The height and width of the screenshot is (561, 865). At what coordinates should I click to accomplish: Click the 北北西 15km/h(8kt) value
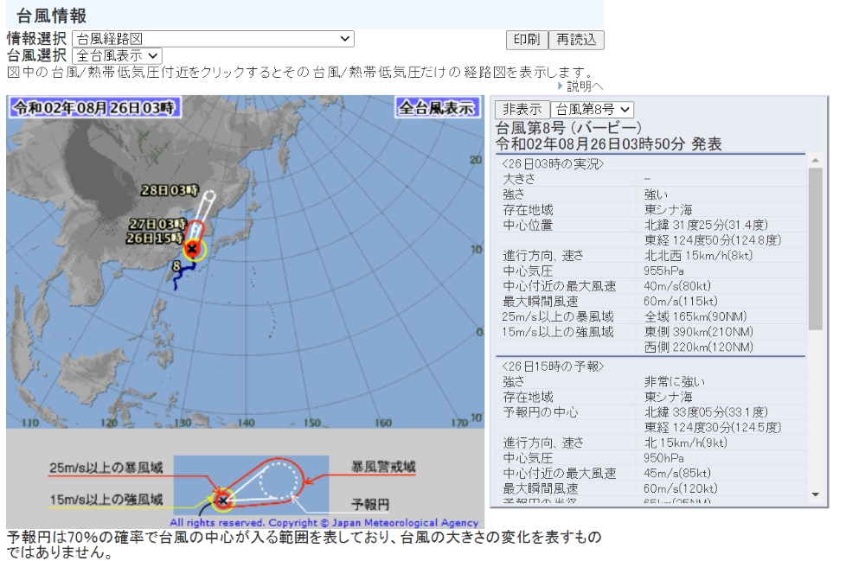(x=698, y=255)
